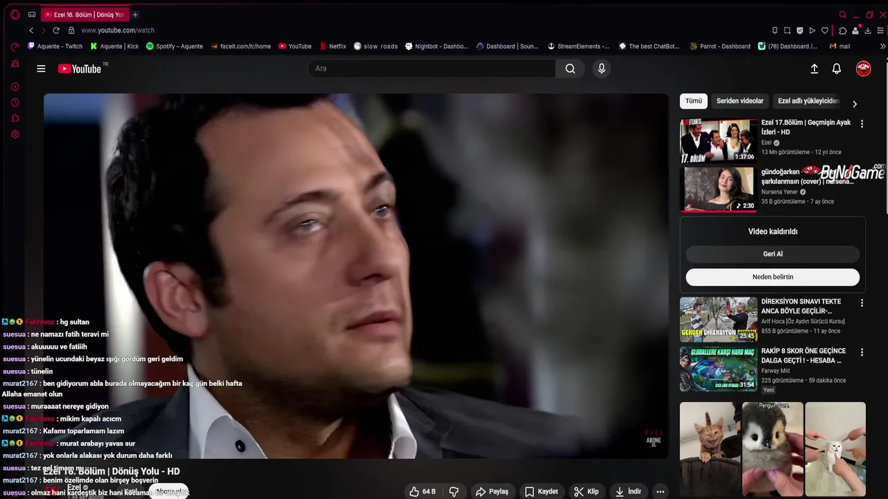This screenshot has height=499, width=888.
Task: Open the YouTube hamburger guide menu
Action: 41,69
